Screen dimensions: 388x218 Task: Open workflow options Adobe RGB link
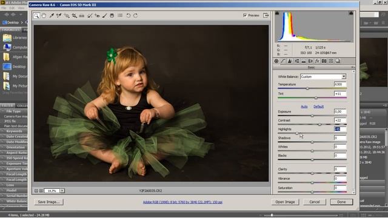coord(182,202)
